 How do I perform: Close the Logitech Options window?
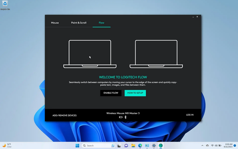(197, 17)
